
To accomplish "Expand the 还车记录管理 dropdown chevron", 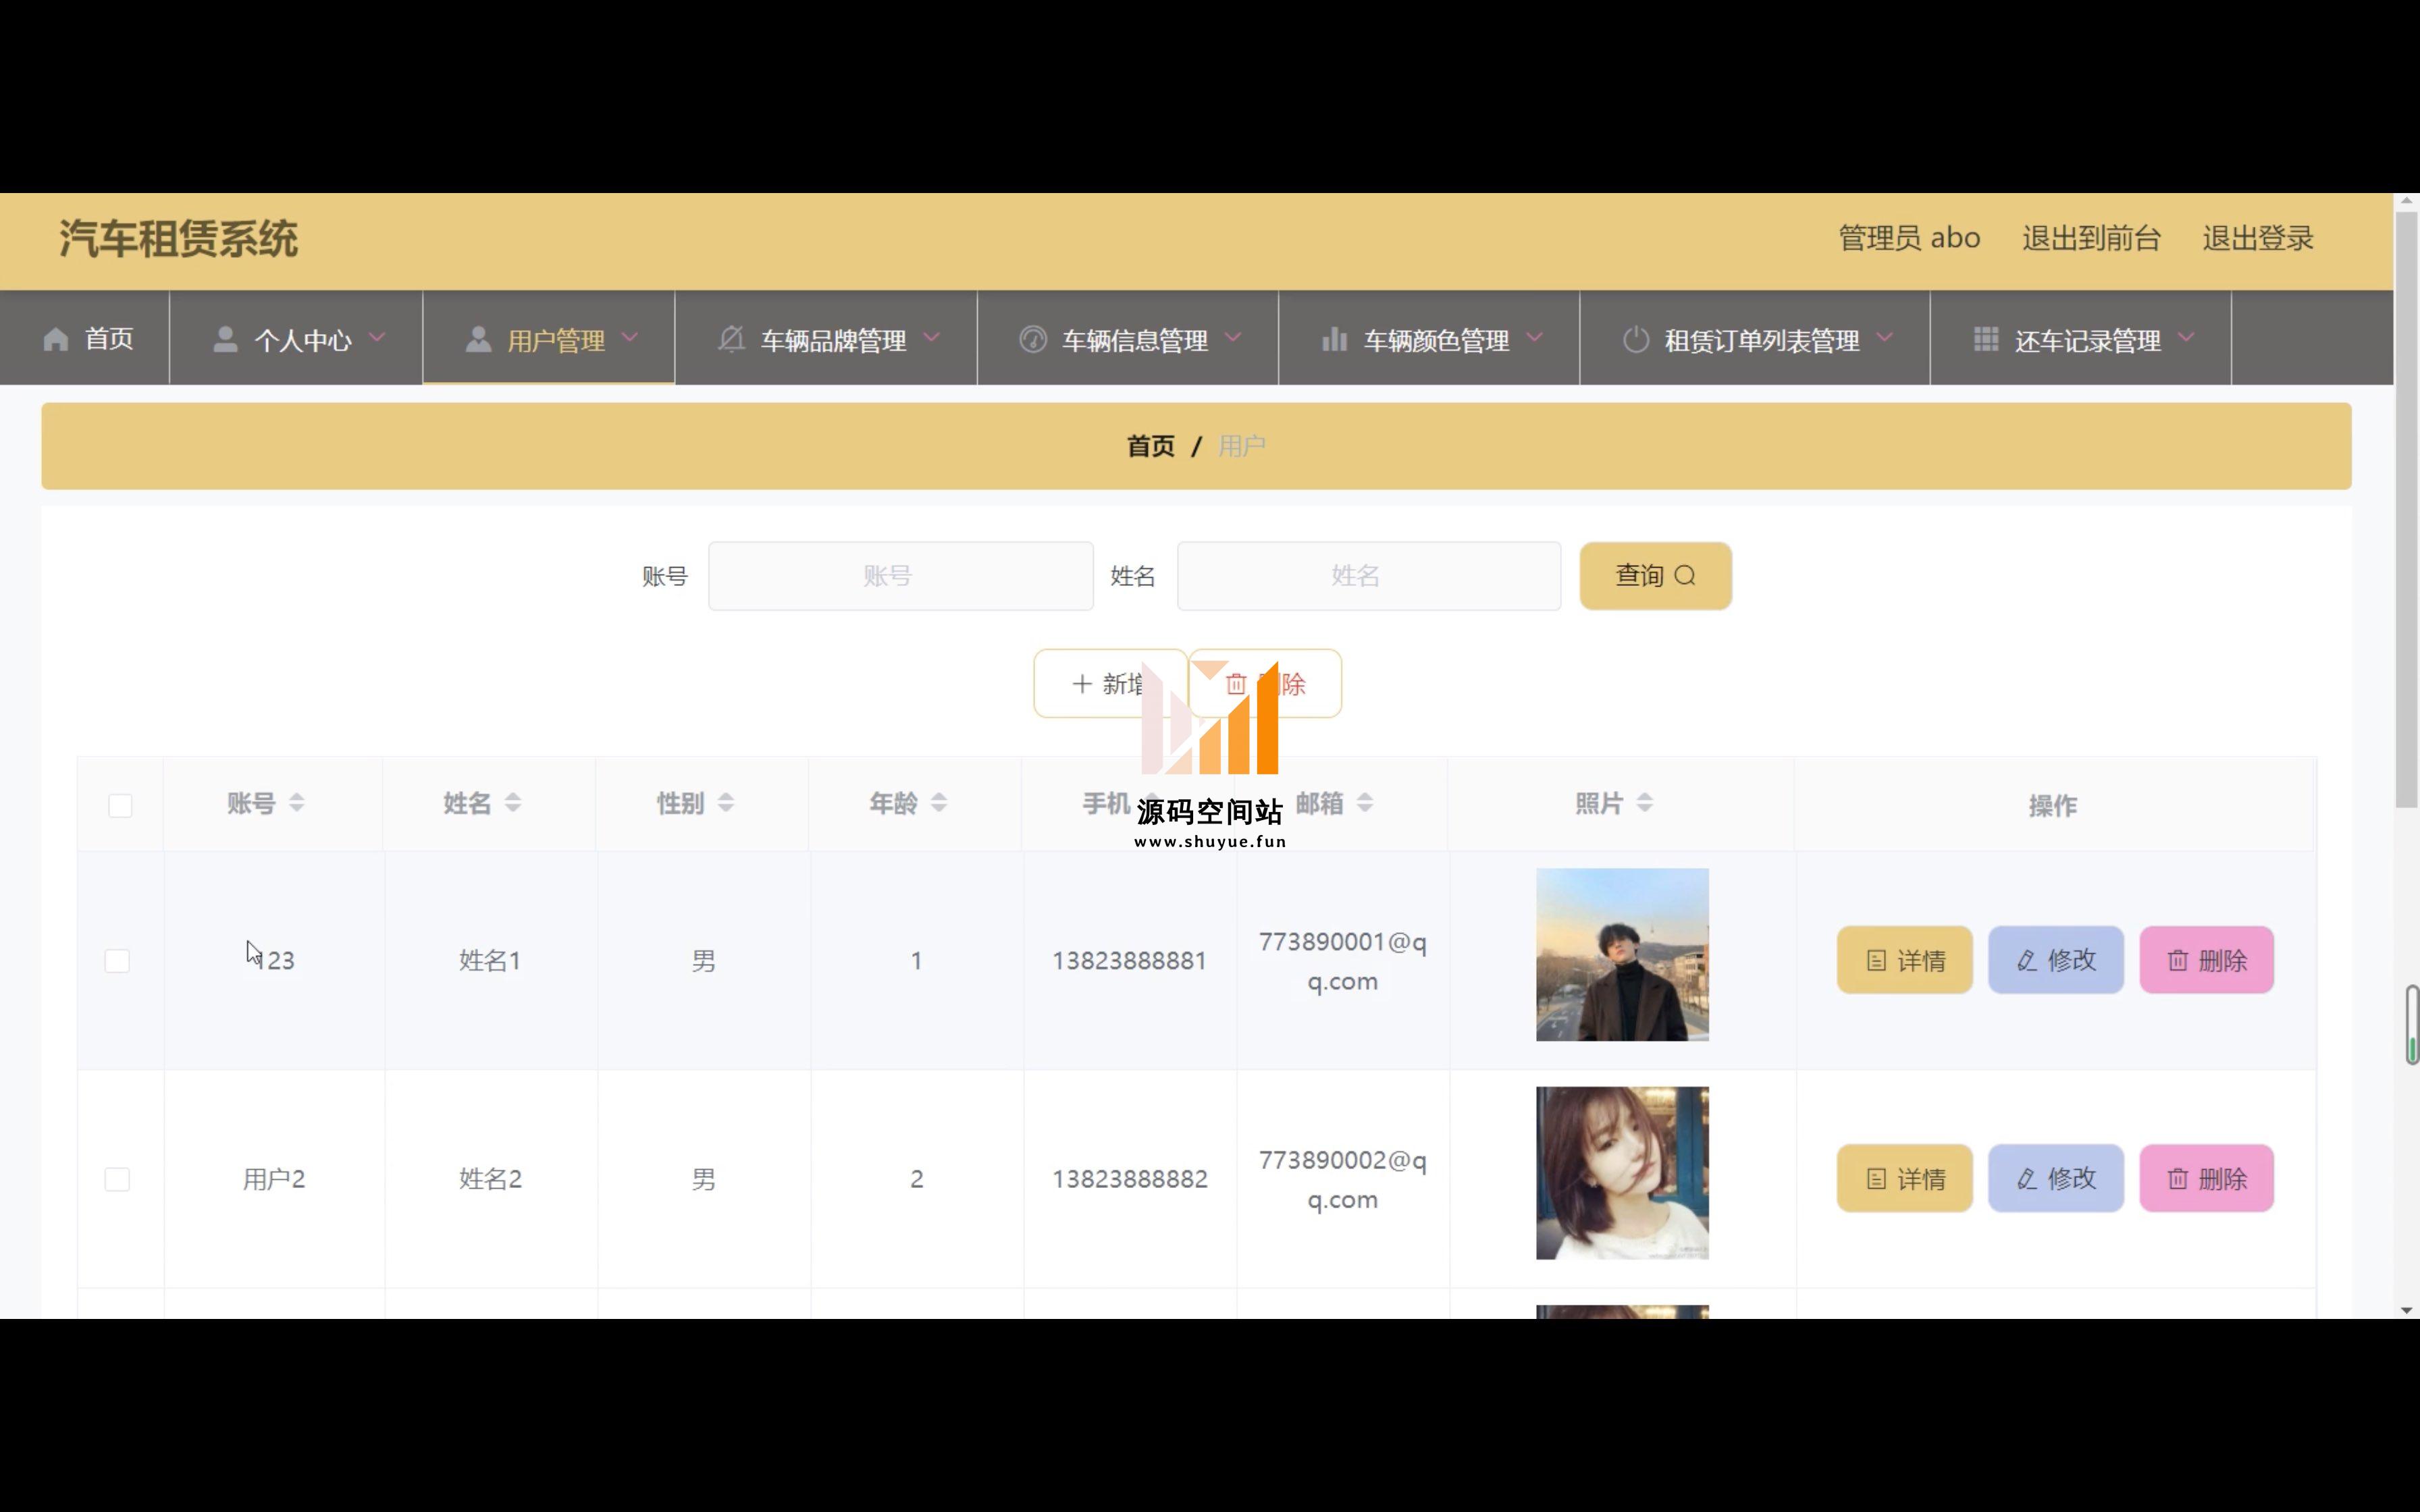I will click(x=2186, y=338).
